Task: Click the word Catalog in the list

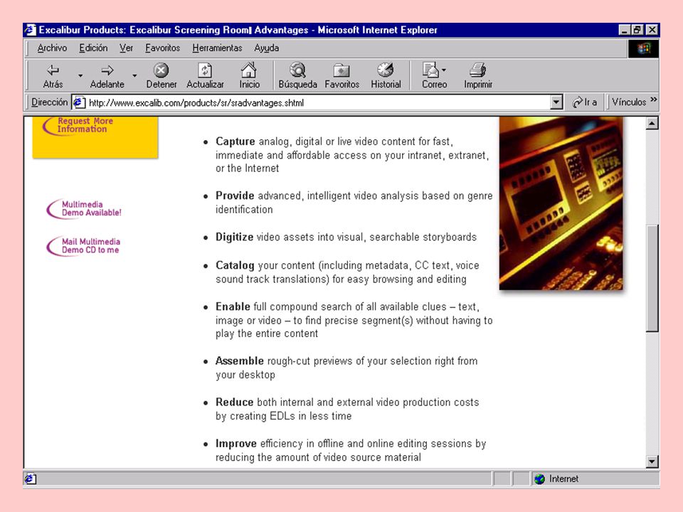Action: click(235, 265)
